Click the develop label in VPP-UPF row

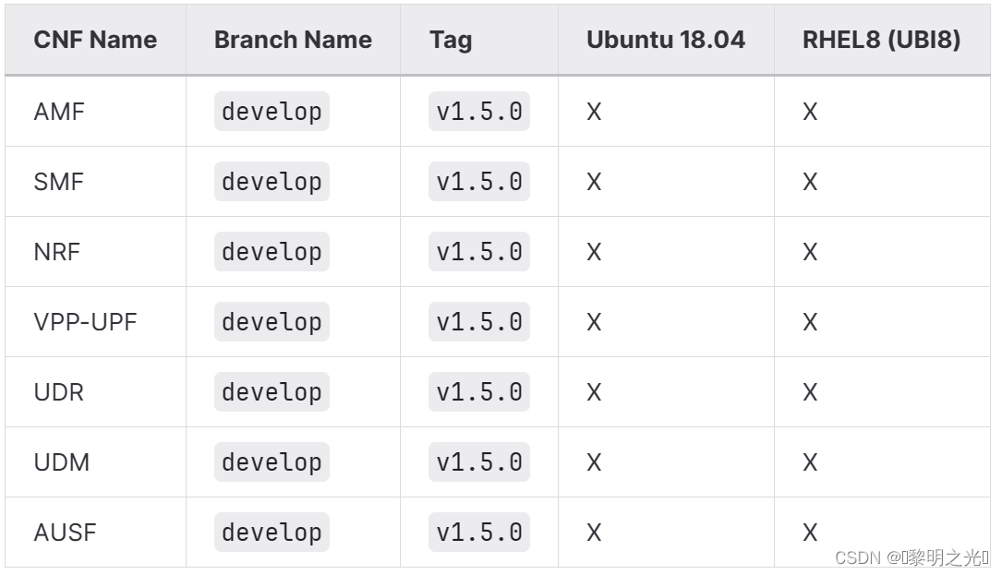pos(272,321)
